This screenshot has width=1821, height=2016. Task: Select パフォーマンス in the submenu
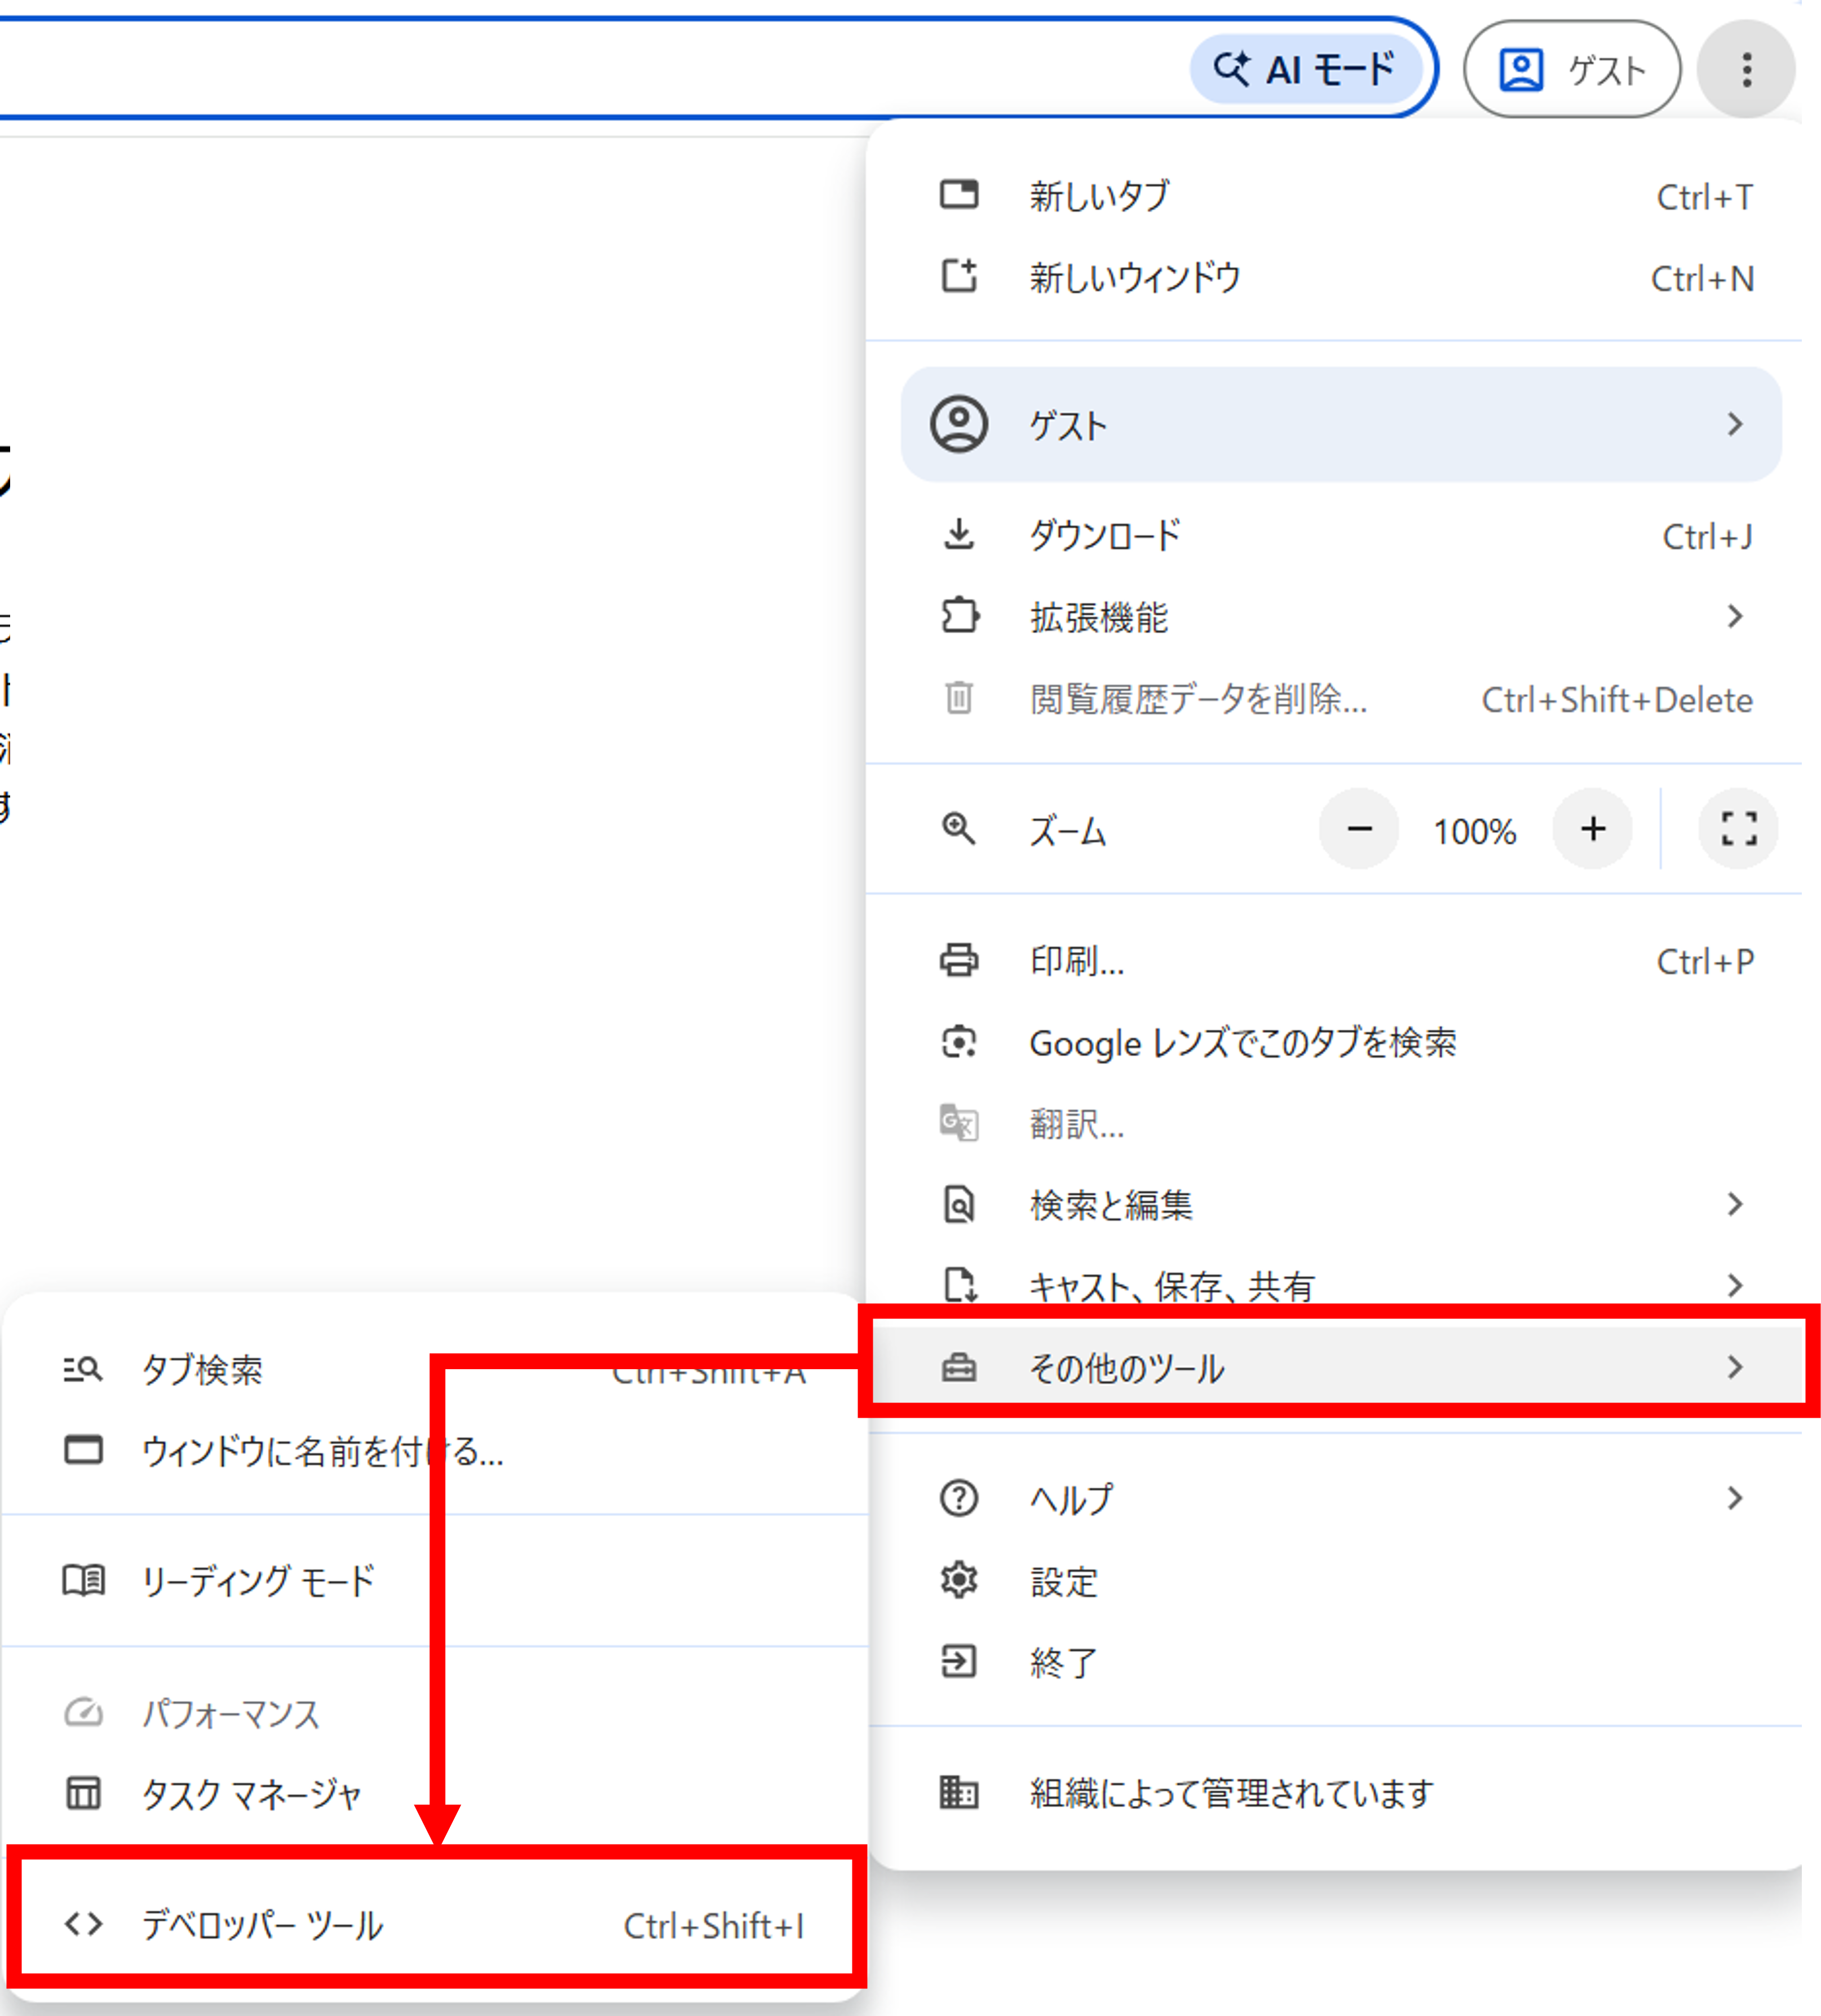pyautogui.click(x=231, y=1713)
